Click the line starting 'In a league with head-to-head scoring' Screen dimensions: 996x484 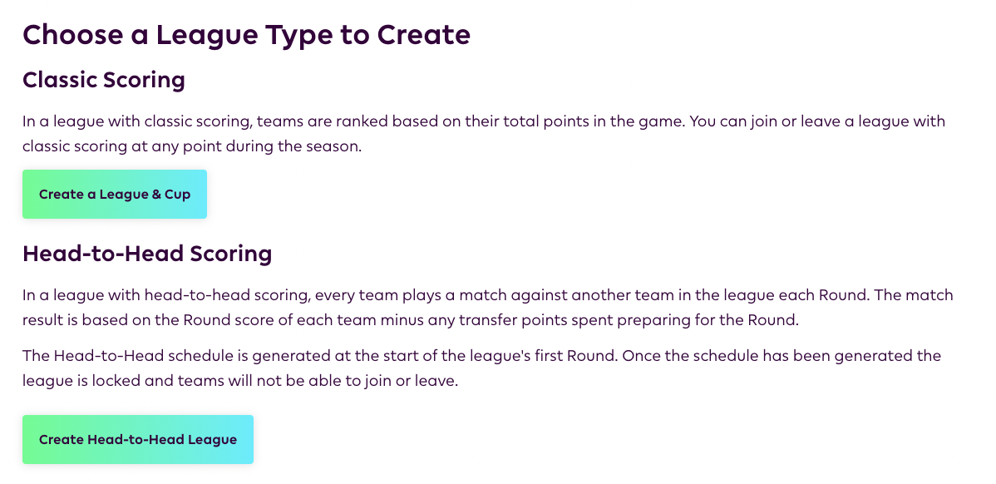pyautogui.click(x=487, y=295)
